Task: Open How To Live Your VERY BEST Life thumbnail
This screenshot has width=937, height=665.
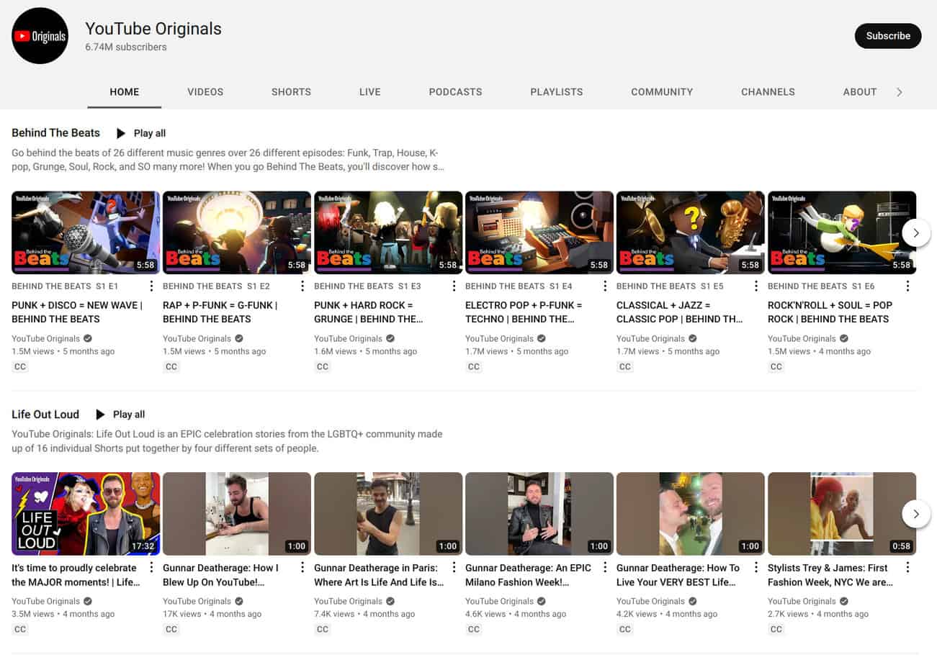Action: tap(691, 514)
